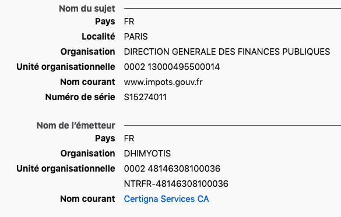Click the Localité label
This screenshot has width=341, height=217.
[x=99, y=37]
